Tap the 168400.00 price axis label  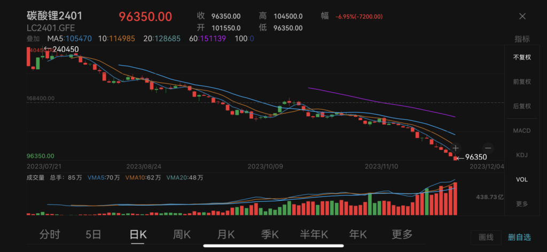[41, 99]
